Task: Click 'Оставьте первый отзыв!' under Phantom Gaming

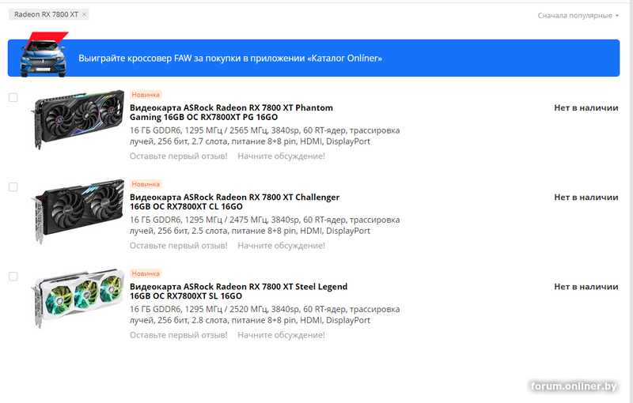Action: click(179, 156)
